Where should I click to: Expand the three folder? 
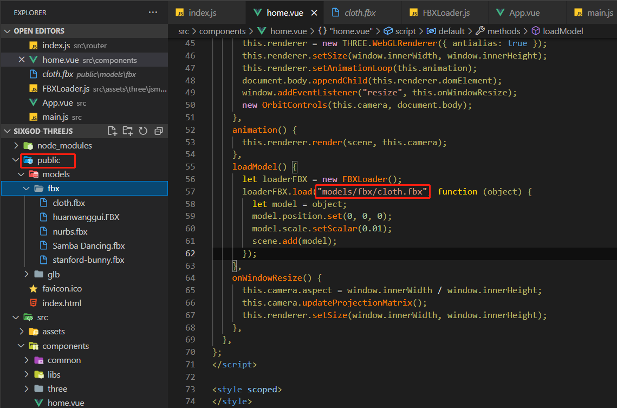[27, 388]
